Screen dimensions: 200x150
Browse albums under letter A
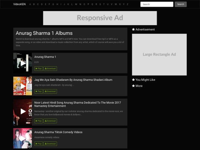(x=30, y=4)
